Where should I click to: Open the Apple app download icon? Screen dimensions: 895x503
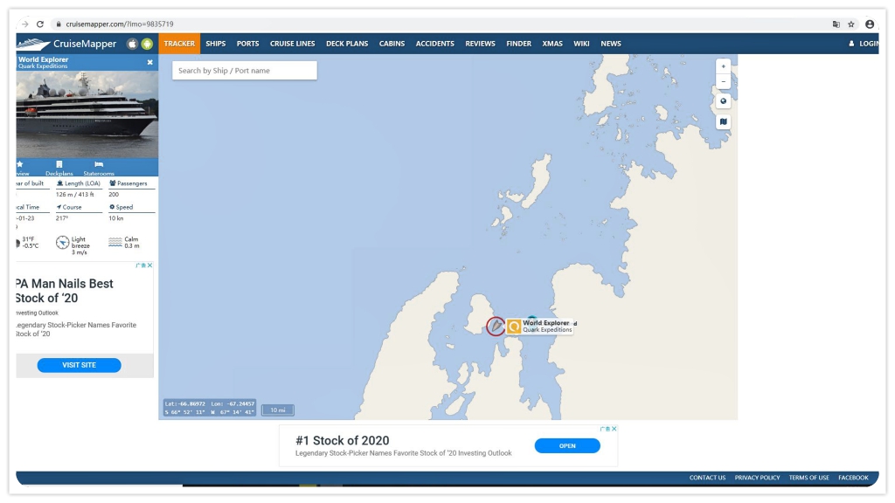click(133, 44)
